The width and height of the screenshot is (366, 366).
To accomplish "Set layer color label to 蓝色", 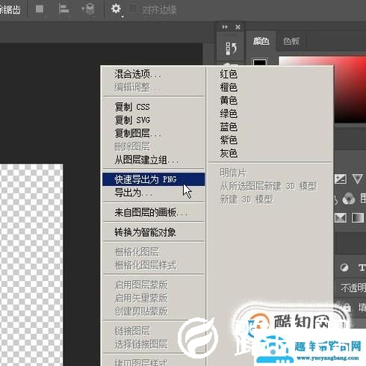I will (x=270, y=127).
